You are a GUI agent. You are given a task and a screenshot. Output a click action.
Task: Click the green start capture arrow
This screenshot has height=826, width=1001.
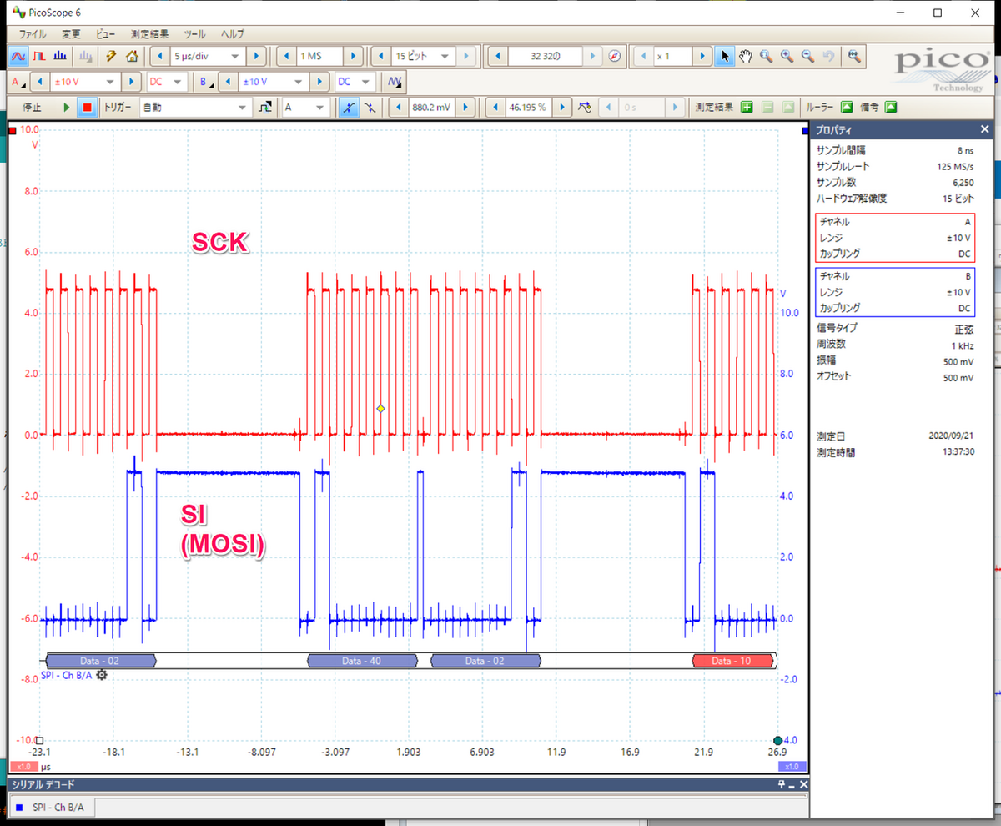click(x=67, y=107)
